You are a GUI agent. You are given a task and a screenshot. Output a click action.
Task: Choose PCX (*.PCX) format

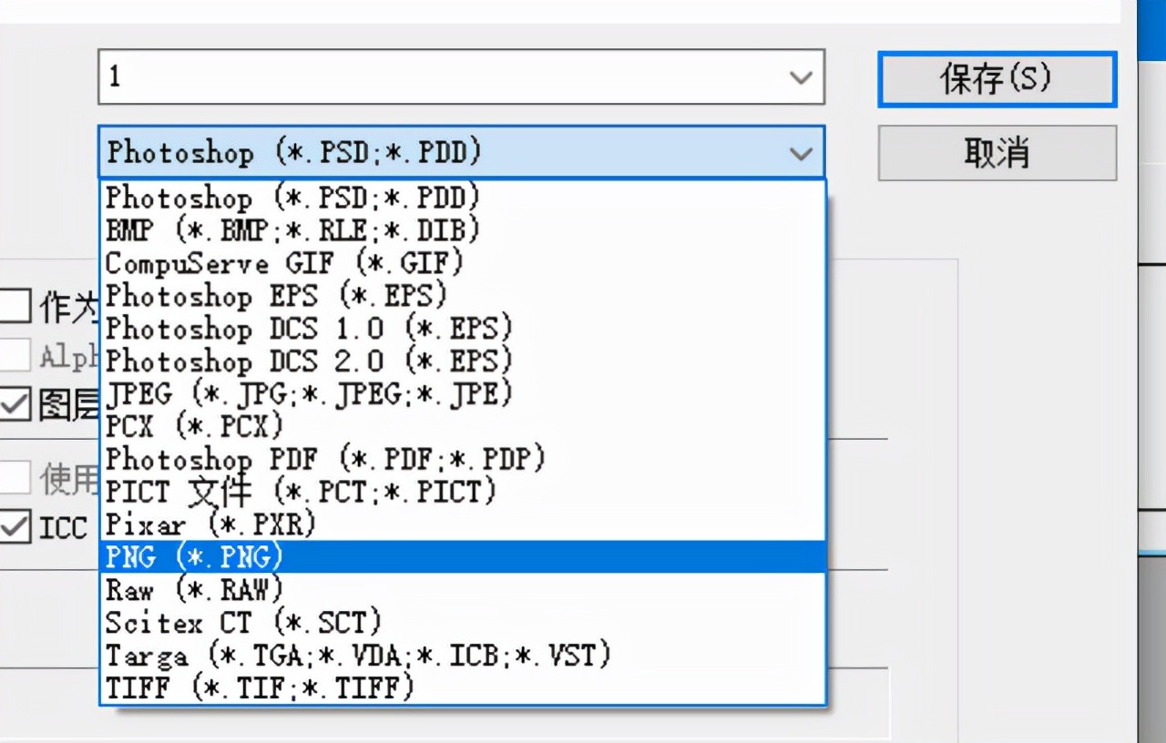click(463, 425)
